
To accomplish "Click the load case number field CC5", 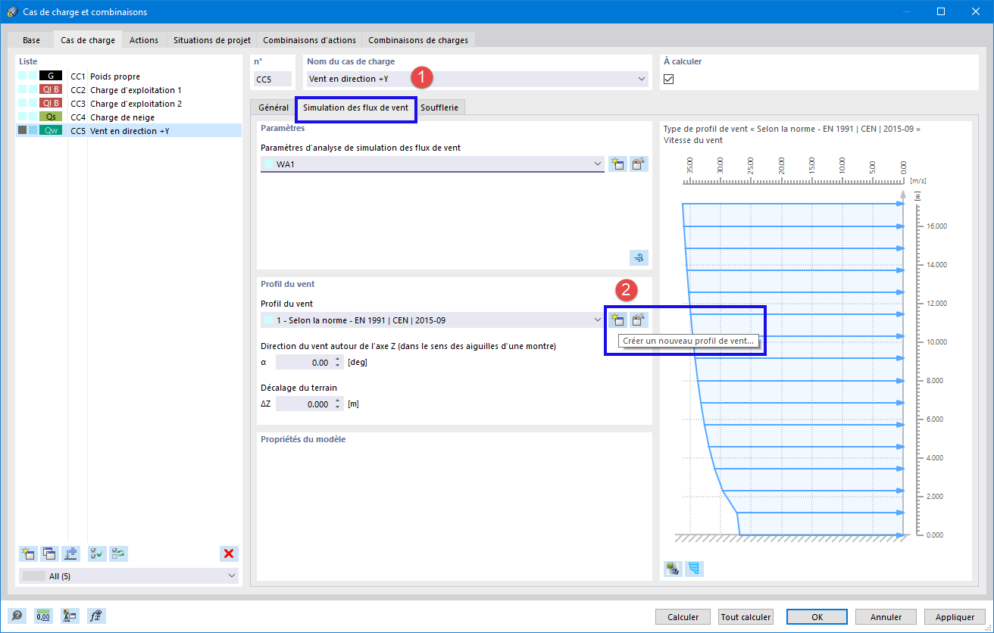I will (x=273, y=79).
